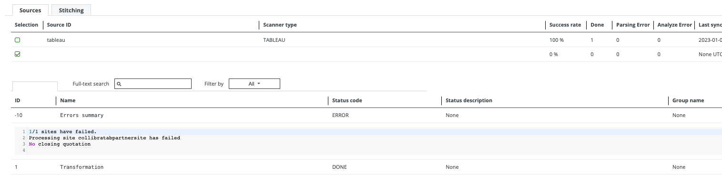Viewport: 722px width, 195px height.
Task: Expand the Transformation row
Action: (x=81, y=167)
